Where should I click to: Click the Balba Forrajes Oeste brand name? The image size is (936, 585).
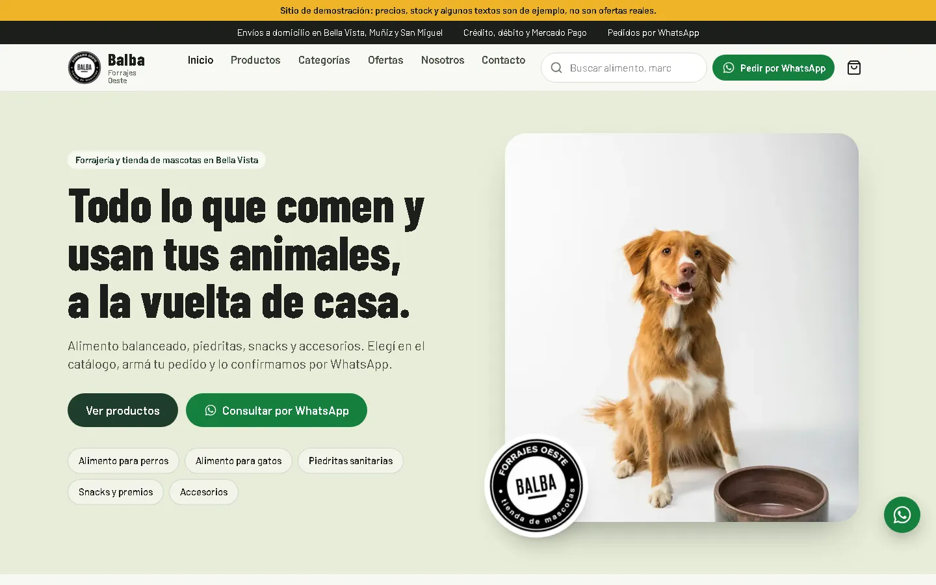pyautogui.click(x=126, y=68)
